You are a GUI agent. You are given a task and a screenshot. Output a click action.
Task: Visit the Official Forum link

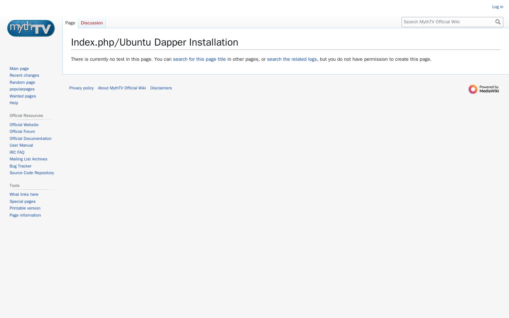22,131
